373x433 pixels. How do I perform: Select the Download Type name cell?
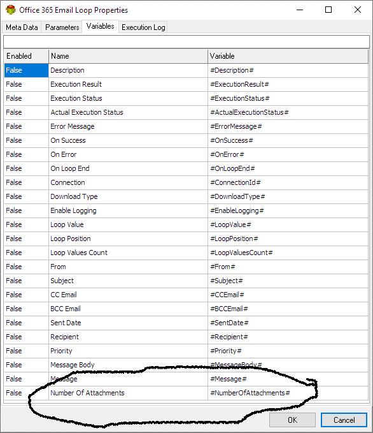pyautogui.click(x=128, y=196)
